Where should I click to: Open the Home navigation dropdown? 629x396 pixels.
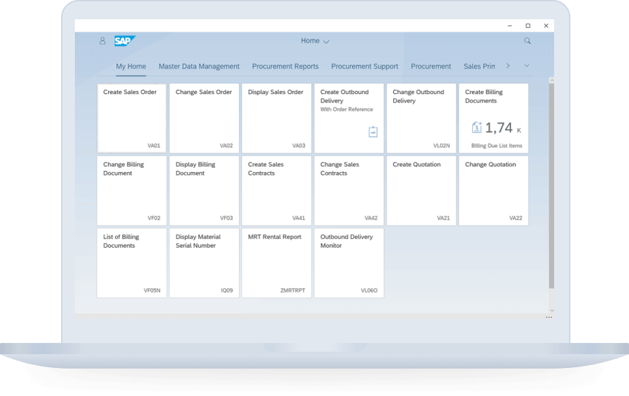[315, 41]
